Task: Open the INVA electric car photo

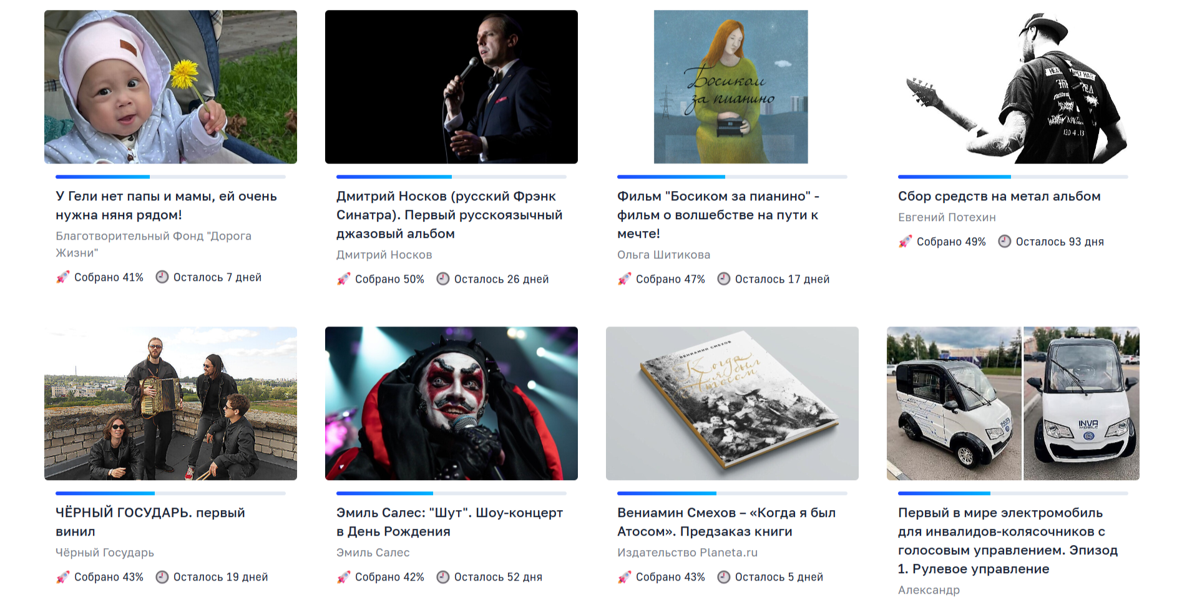Action: click(1013, 403)
